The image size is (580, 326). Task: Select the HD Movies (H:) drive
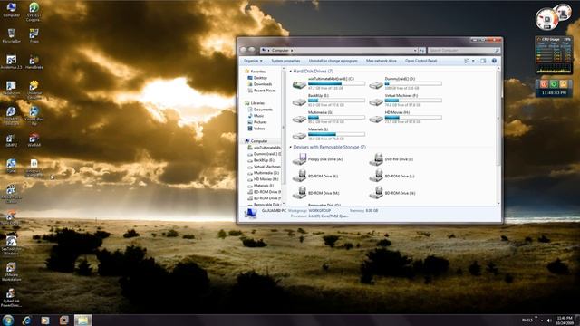[x=405, y=117]
